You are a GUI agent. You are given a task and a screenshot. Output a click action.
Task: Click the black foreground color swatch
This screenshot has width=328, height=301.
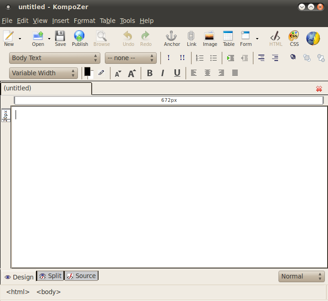pyautogui.click(x=87, y=72)
